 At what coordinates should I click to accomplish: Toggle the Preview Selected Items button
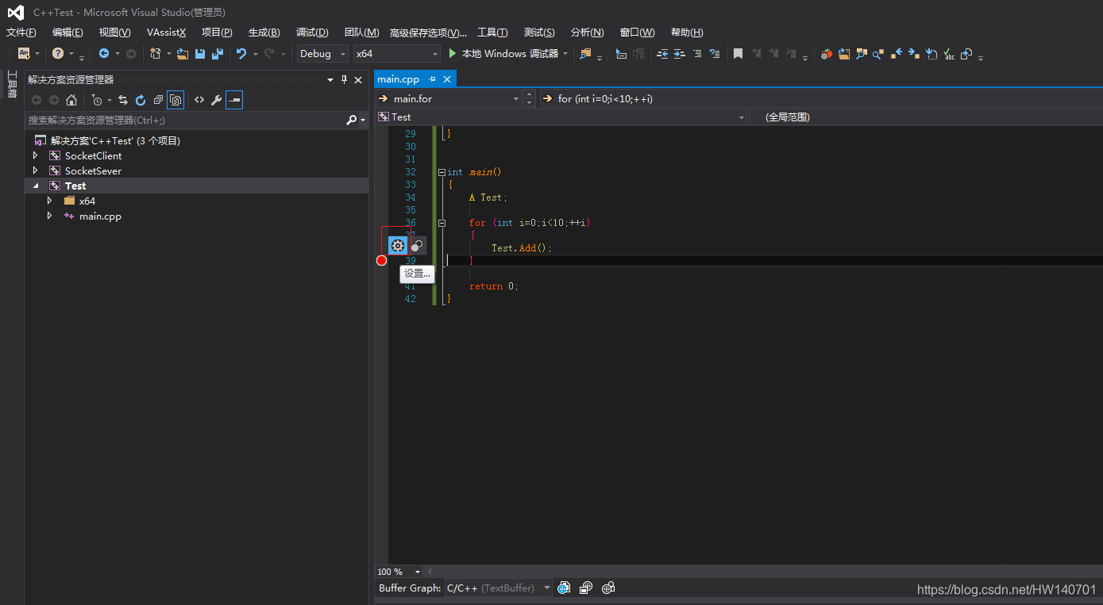pos(234,100)
